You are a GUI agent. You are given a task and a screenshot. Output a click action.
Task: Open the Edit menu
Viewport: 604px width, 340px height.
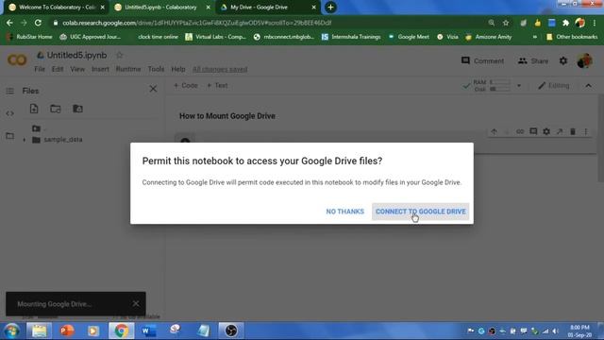pos(58,69)
